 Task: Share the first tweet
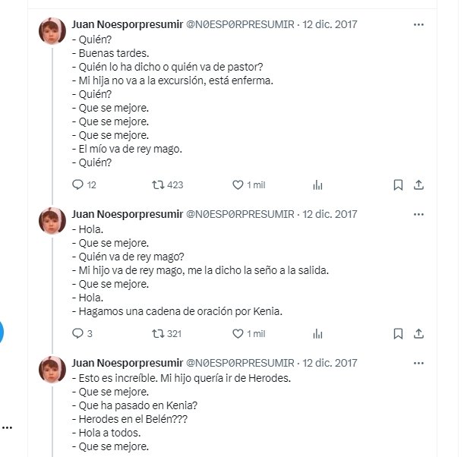pyautogui.click(x=418, y=184)
